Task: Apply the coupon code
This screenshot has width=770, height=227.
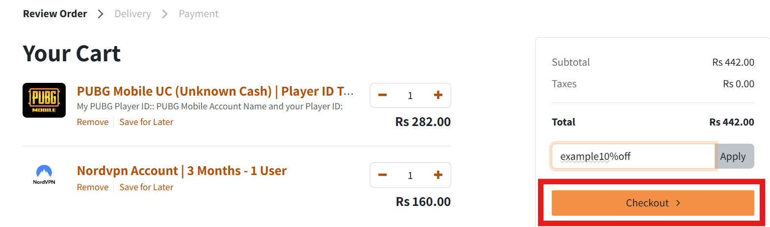Action: pyautogui.click(x=734, y=156)
